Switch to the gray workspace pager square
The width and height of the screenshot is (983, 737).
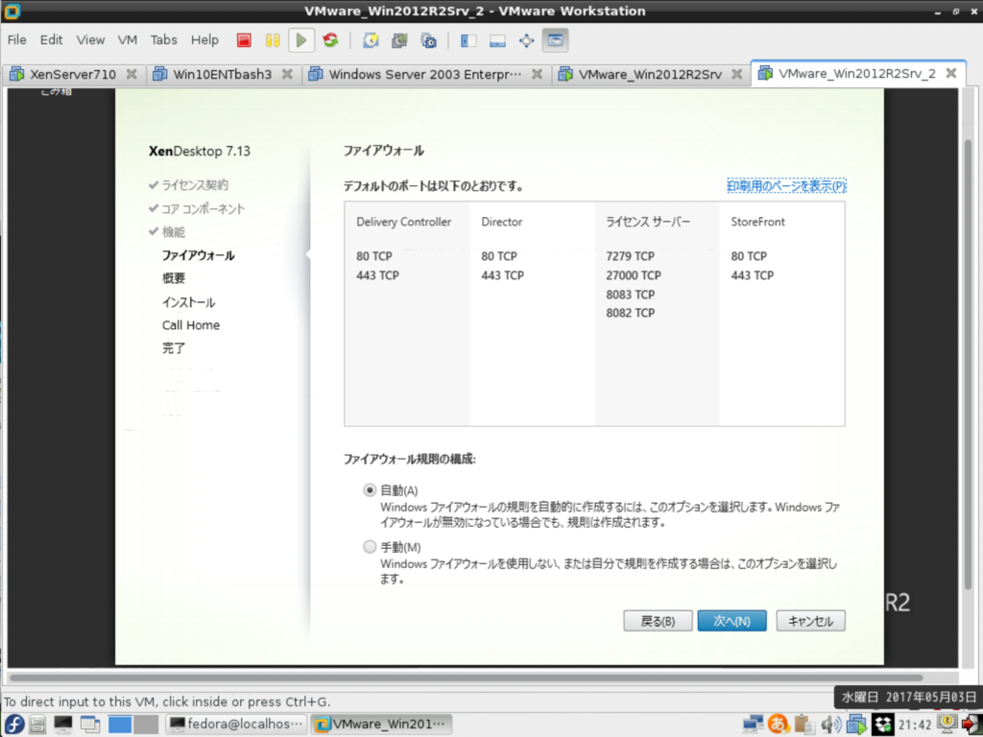(146, 725)
